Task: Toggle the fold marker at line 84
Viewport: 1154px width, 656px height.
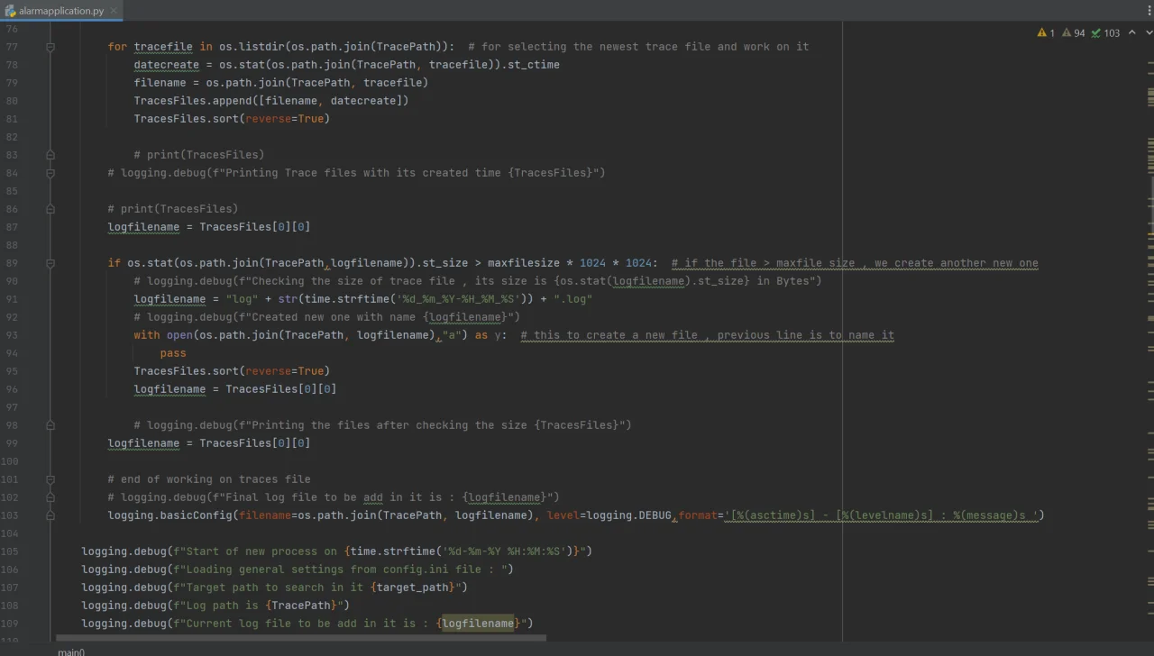Action: pos(50,173)
